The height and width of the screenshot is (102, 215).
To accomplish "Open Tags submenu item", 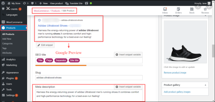I will (4, 48).
